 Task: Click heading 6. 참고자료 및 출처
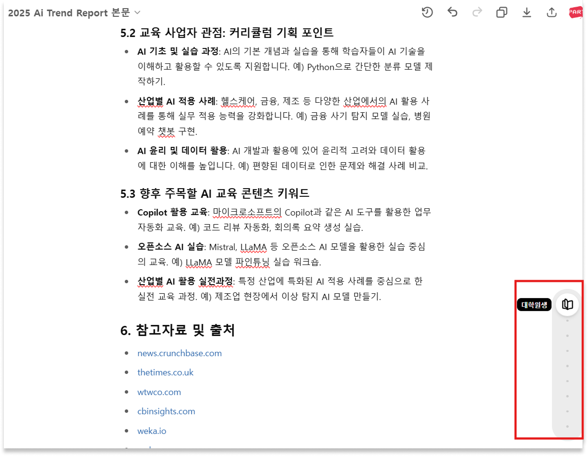click(x=177, y=330)
